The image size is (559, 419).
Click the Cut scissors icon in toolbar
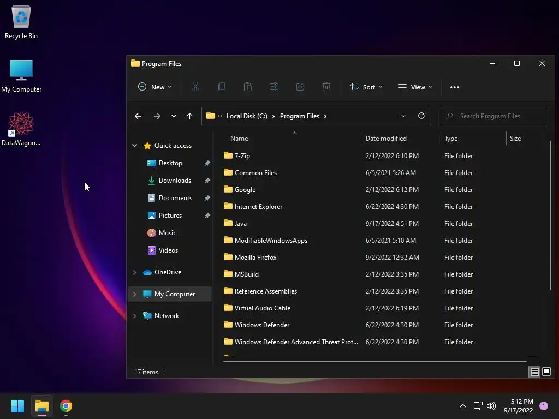(x=195, y=87)
